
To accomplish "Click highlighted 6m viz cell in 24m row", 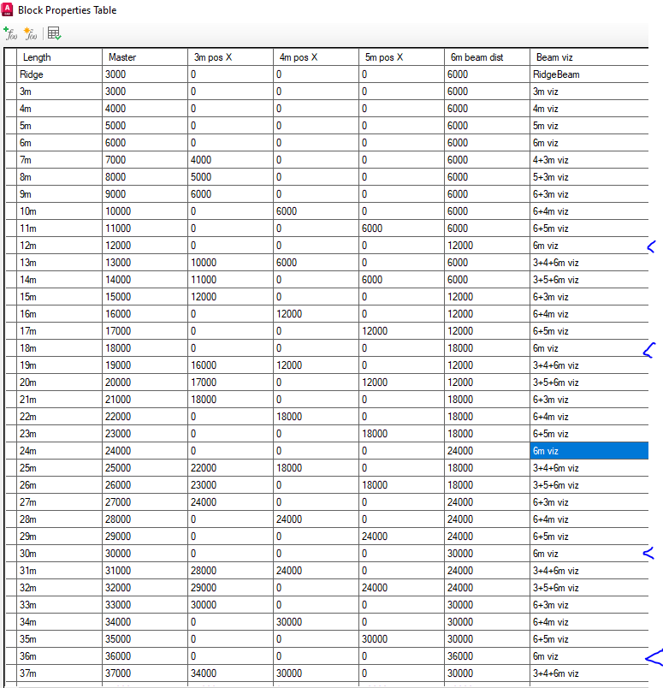I will coord(589,451).
